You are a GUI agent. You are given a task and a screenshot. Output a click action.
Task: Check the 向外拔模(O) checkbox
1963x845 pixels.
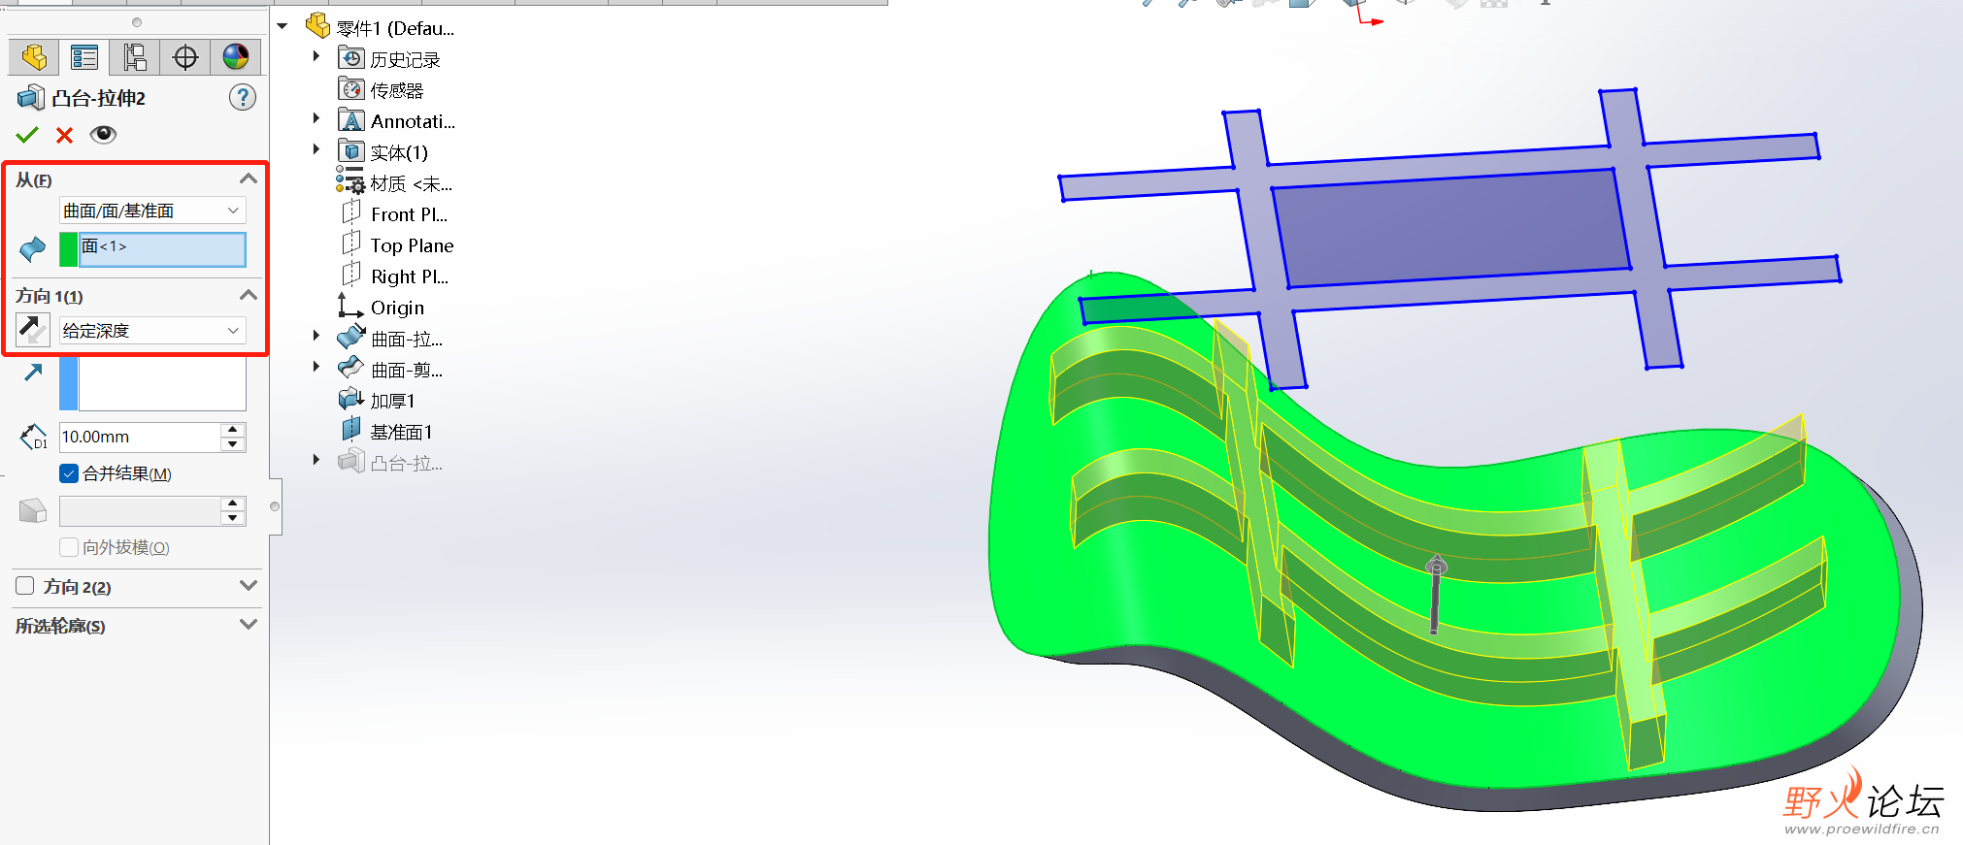click(69, 547)
